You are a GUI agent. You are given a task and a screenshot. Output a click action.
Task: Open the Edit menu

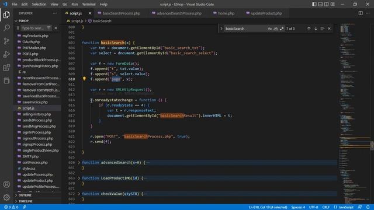pos(25,4)
